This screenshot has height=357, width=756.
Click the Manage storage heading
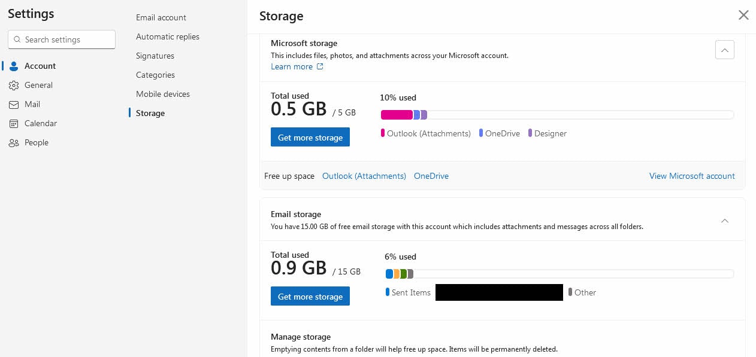[301, 337]
